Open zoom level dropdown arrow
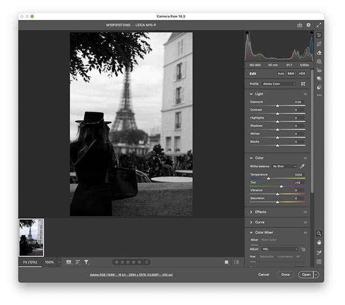Viewport: 345px width, 305px height. [x=59, y=262]
